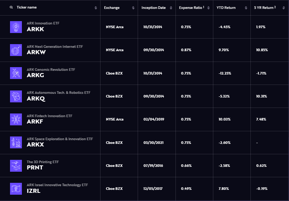The height and width of the screenshot is (201, 289).
Task: Sort the Exchange column with its arrows
Action: [x=133, y=8]
